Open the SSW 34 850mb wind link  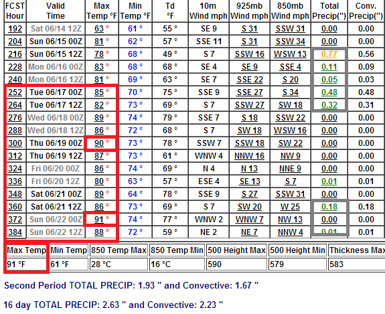(290, 42)
